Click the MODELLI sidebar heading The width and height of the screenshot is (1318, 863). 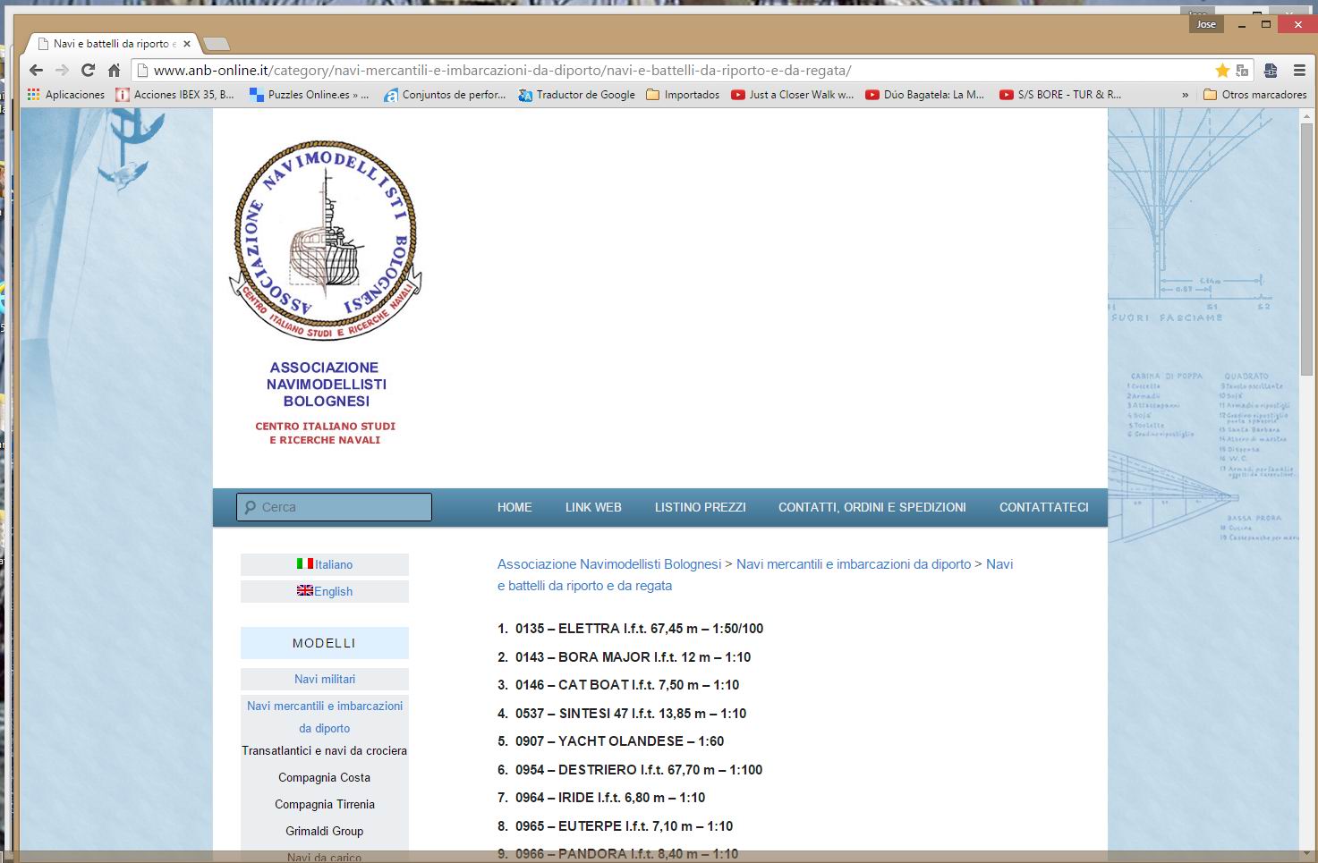[325, 643]
